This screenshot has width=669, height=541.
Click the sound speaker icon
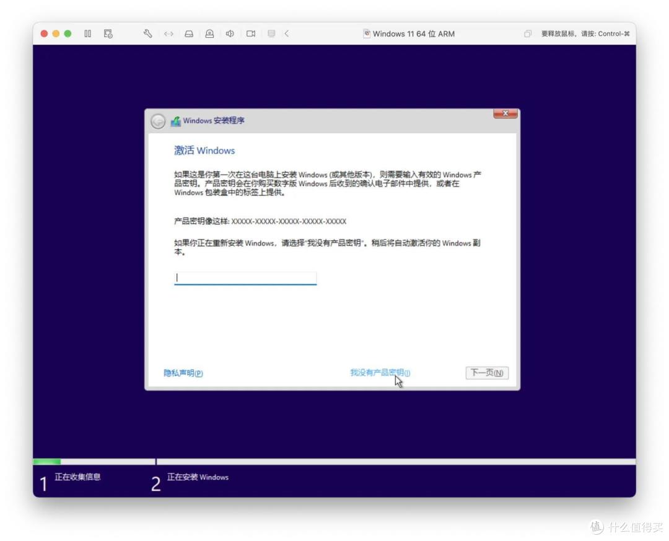click(230, 33)
